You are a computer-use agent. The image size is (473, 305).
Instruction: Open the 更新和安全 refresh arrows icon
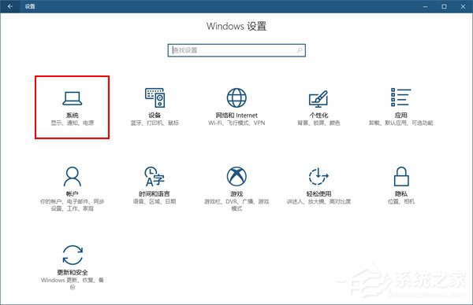click(x=73, y=255)
